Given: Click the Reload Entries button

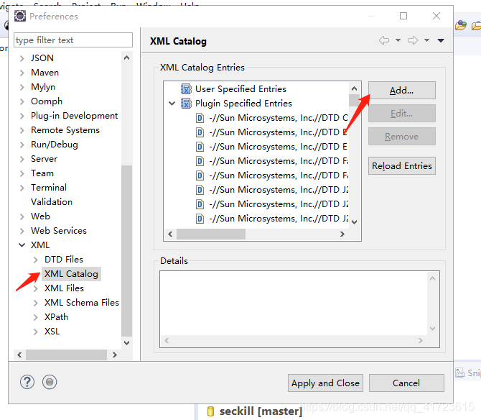Looking at the screenshot, I should point(402,166).
